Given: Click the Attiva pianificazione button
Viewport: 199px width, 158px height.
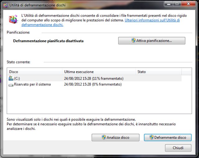Looking at the screenshot, I should (152, 41).
